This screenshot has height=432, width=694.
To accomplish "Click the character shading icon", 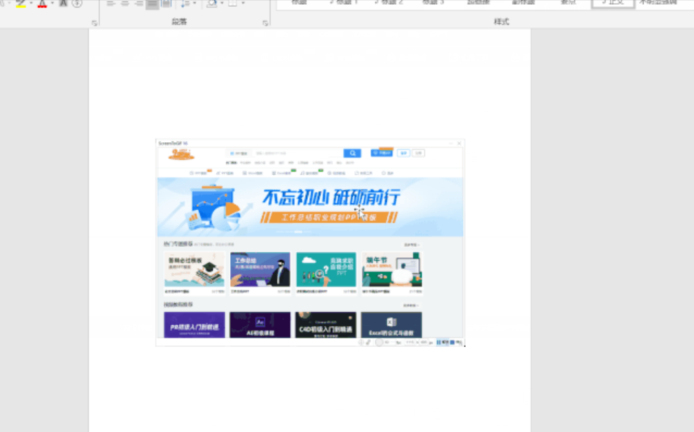I will click(63, 3).
